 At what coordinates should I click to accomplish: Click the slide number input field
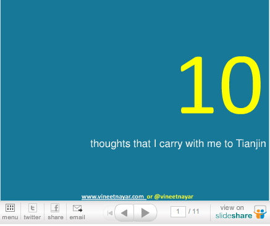click(178, 212)
